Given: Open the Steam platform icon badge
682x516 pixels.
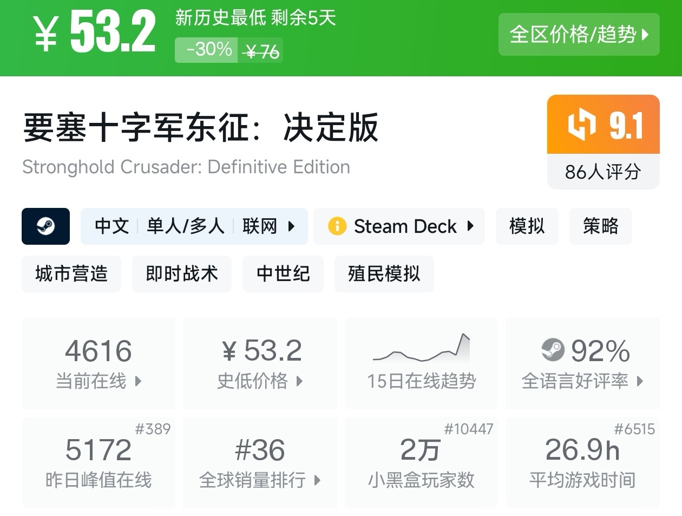Looking at the screenshot, I should (x=45, y=226).
